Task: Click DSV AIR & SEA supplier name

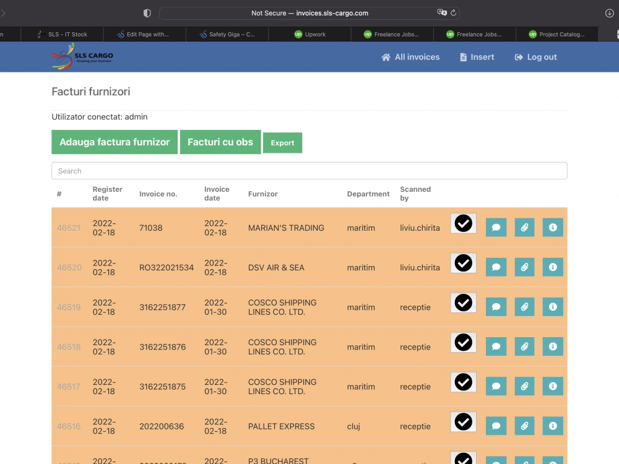Action: 276,267
